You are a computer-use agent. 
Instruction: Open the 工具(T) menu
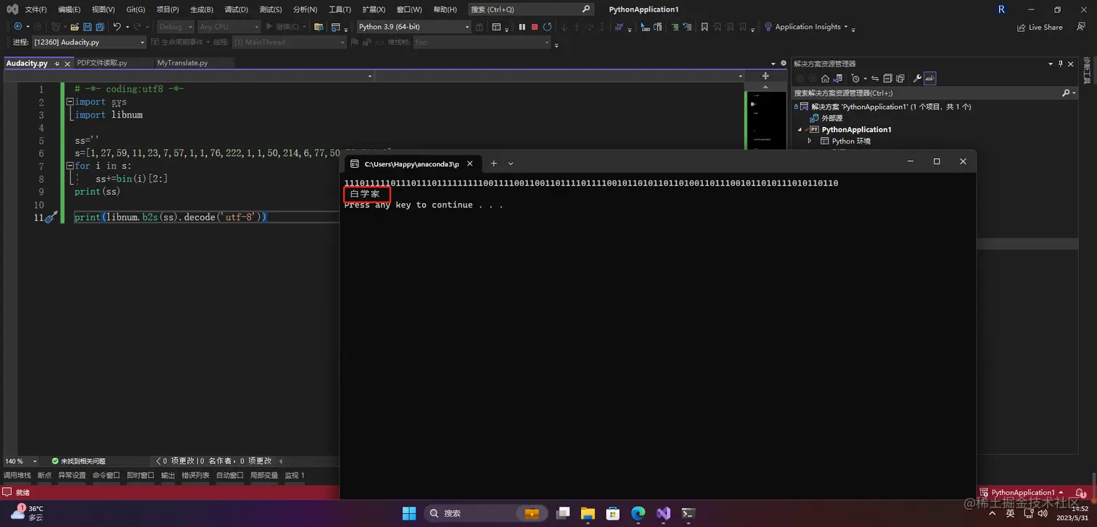(340, 9)
